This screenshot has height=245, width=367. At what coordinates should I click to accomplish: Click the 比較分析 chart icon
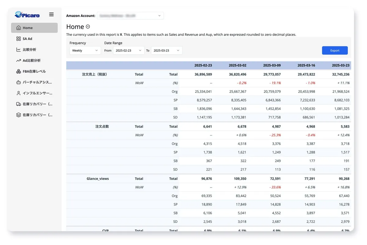tap(18, 50)
